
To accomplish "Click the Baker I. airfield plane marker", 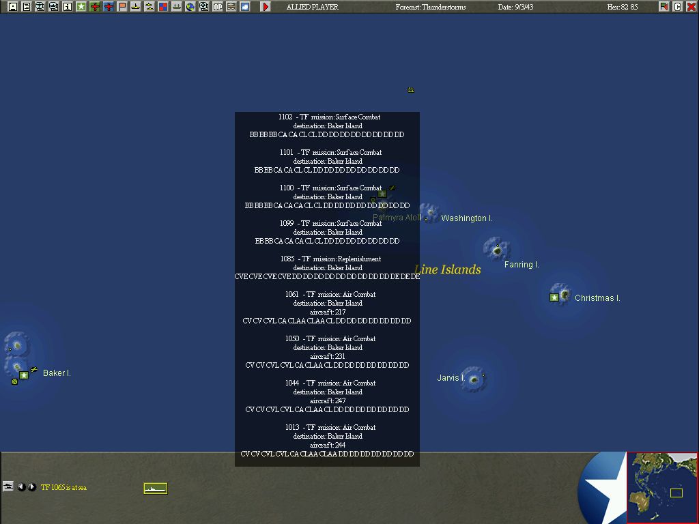I will click(x=34, y=369).
